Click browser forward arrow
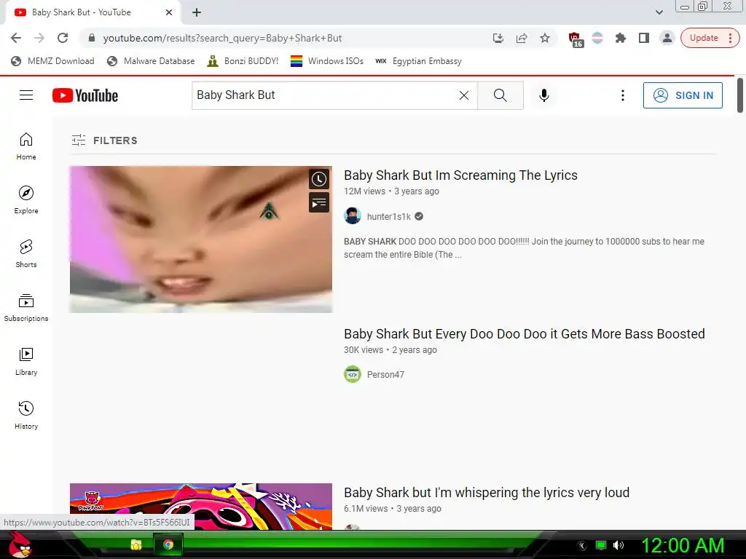This screenshot has width=746, height=559. click(39, 38)
